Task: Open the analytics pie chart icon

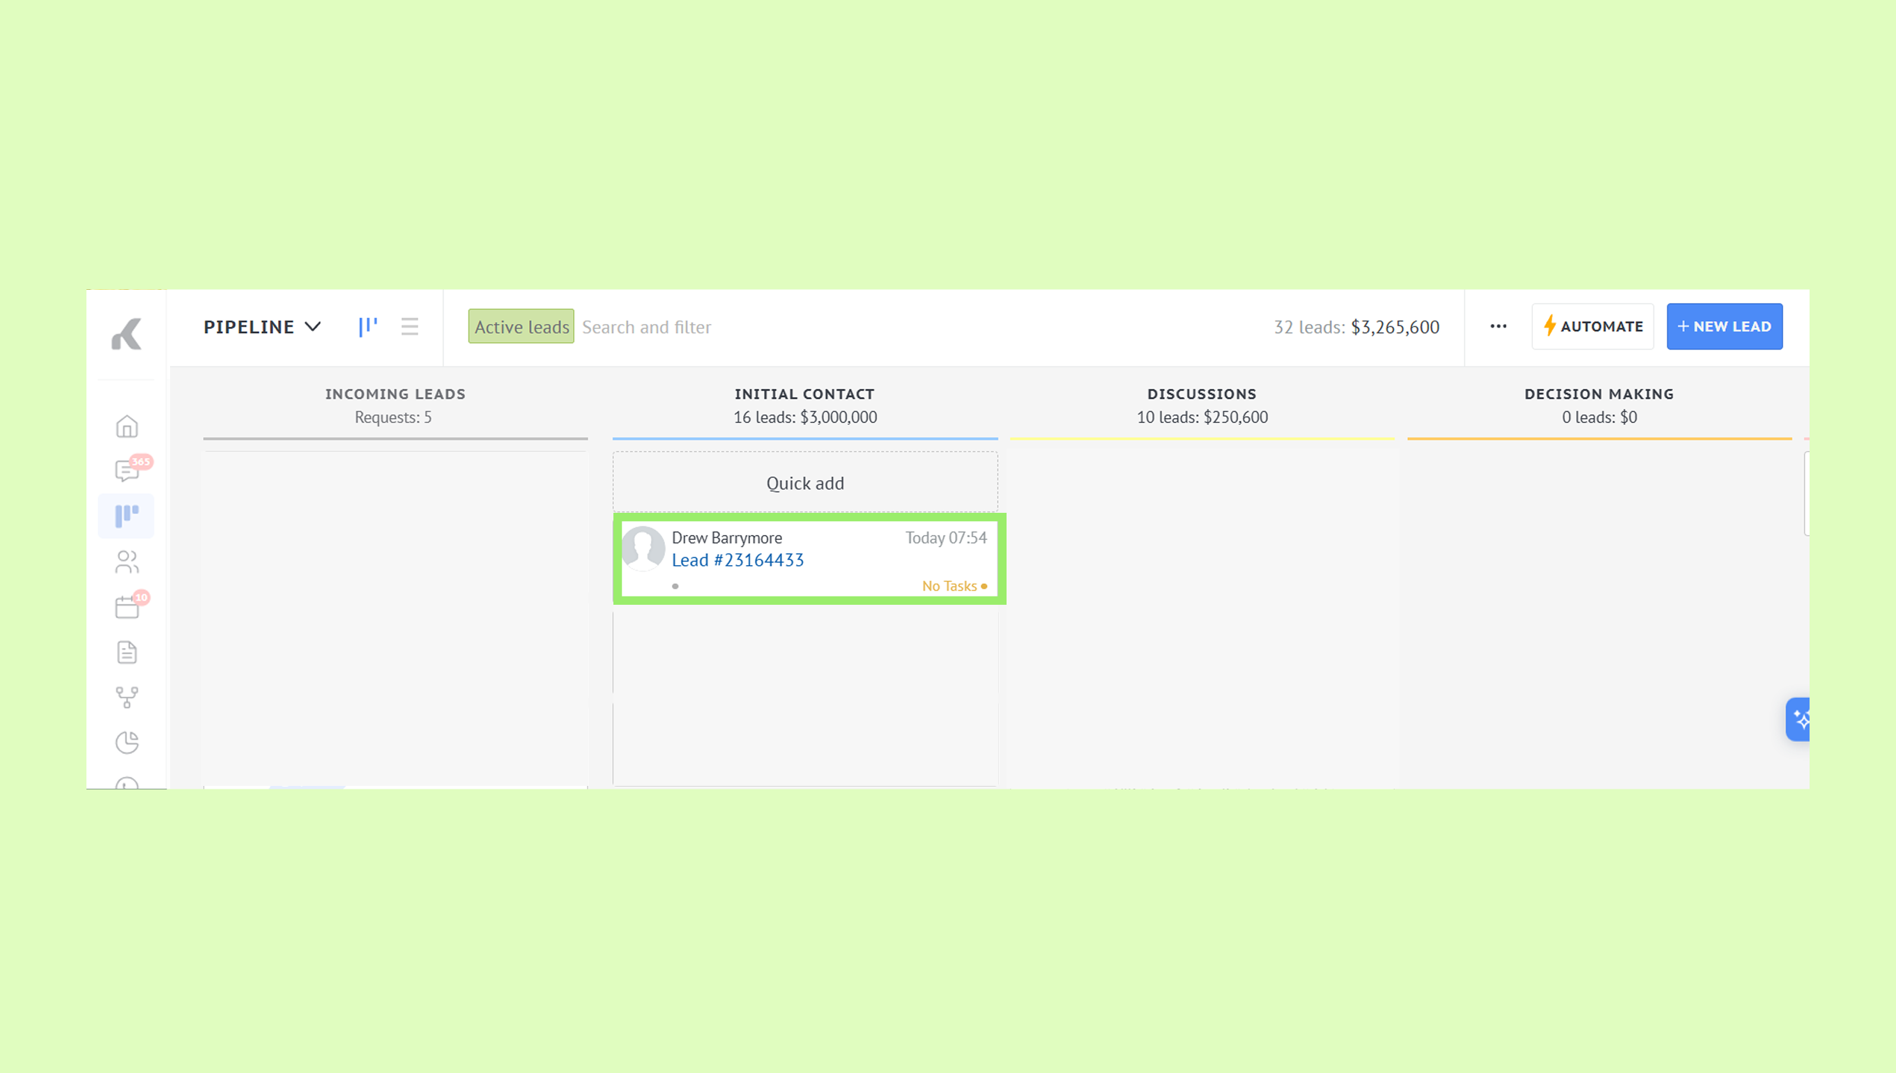Action: (127, 742)
